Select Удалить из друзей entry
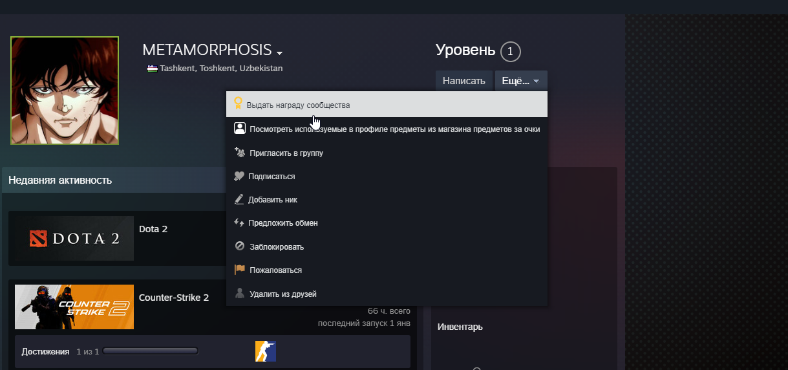 coord(387,294)
